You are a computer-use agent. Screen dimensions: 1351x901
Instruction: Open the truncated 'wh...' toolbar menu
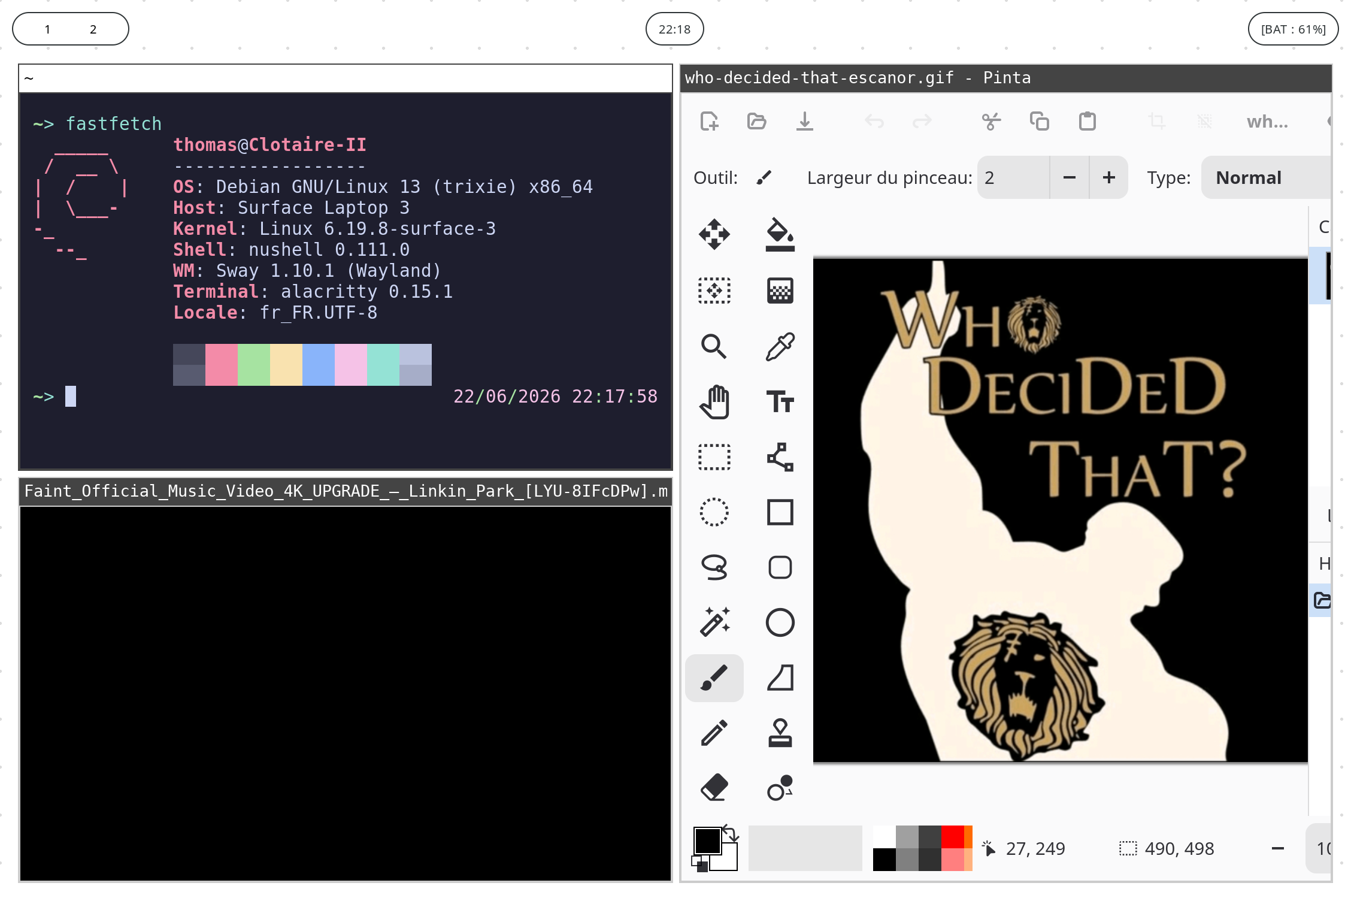pos(1267,122)
